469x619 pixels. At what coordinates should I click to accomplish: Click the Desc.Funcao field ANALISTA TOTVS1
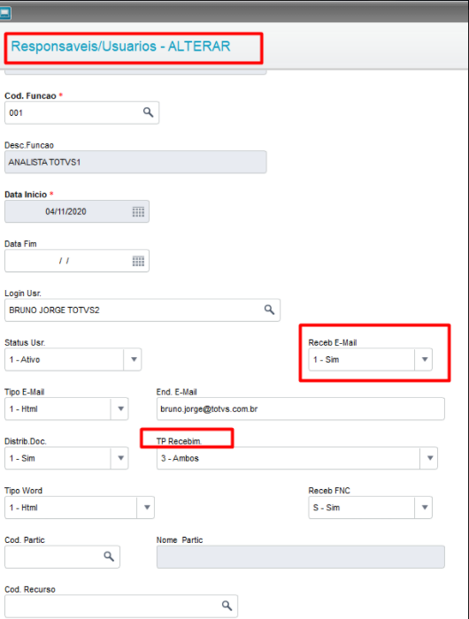(135, 162)
